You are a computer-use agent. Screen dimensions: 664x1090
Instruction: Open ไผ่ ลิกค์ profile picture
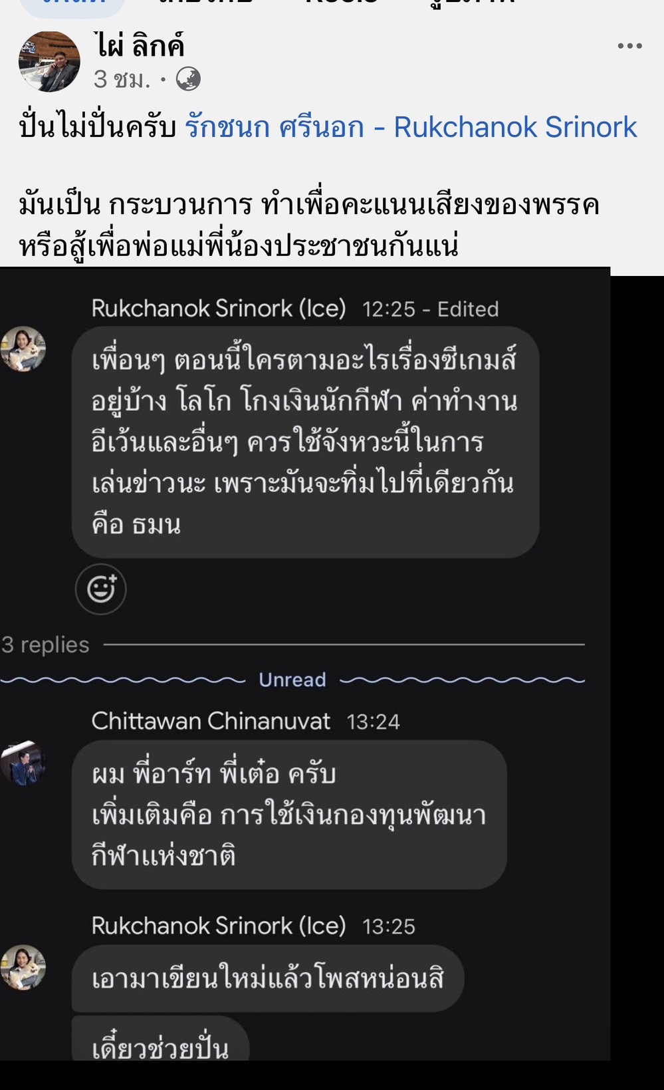point(49,61)
